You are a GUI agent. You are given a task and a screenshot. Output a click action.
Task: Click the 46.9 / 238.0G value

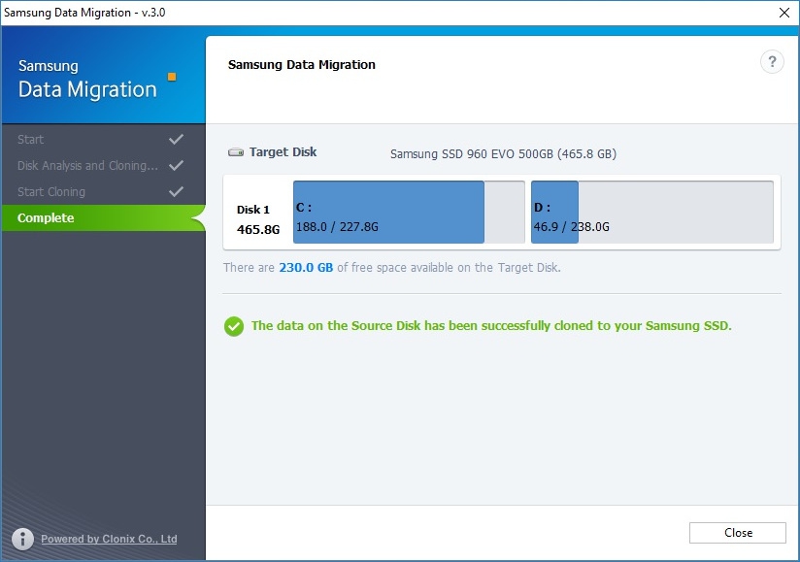pos(572,226)
